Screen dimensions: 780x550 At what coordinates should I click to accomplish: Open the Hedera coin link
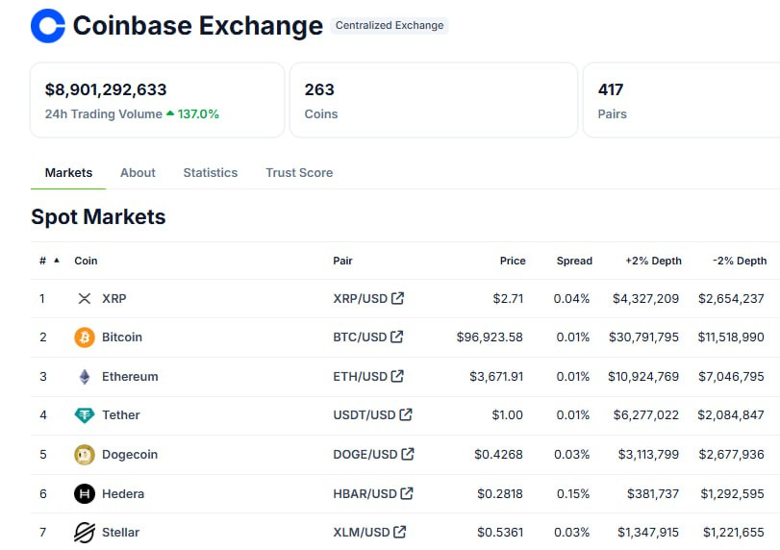coord(123,494)
